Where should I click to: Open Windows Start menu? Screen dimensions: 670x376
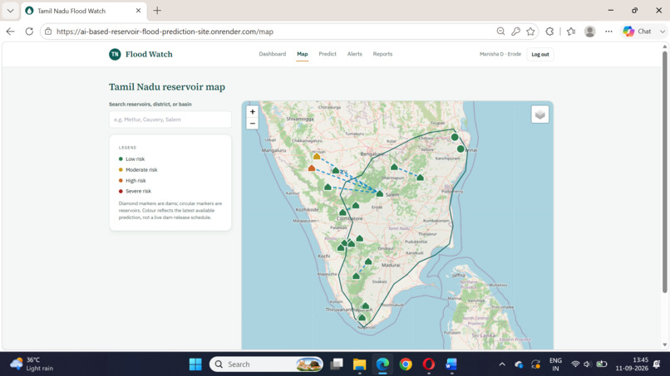[x=195, y=364]
